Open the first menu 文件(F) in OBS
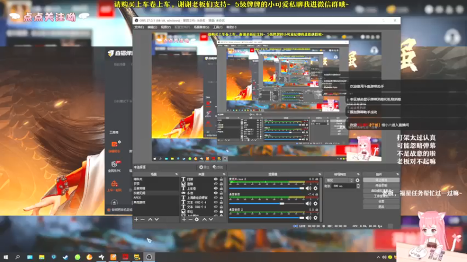Viewport: 467px width, 262px height. click(x=139, y=27)
